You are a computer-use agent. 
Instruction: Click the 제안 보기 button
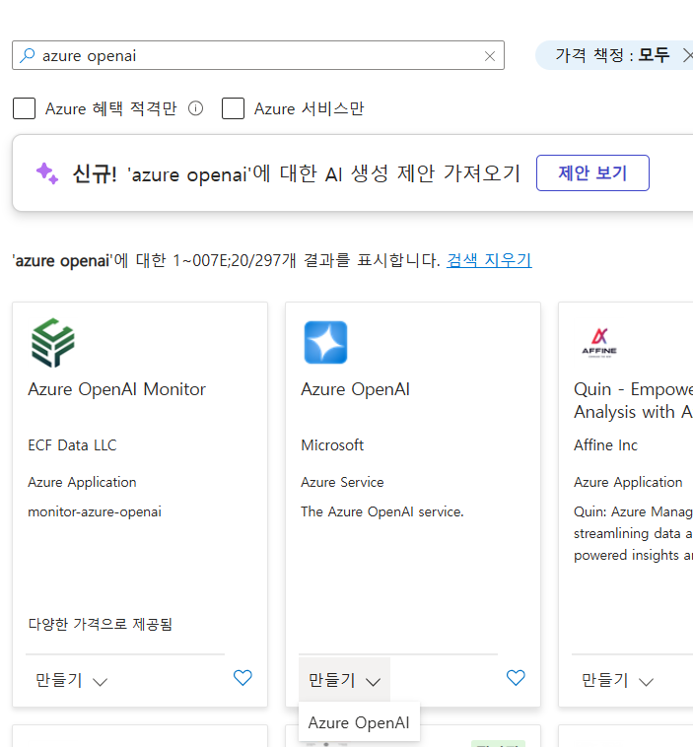[592, 172]
